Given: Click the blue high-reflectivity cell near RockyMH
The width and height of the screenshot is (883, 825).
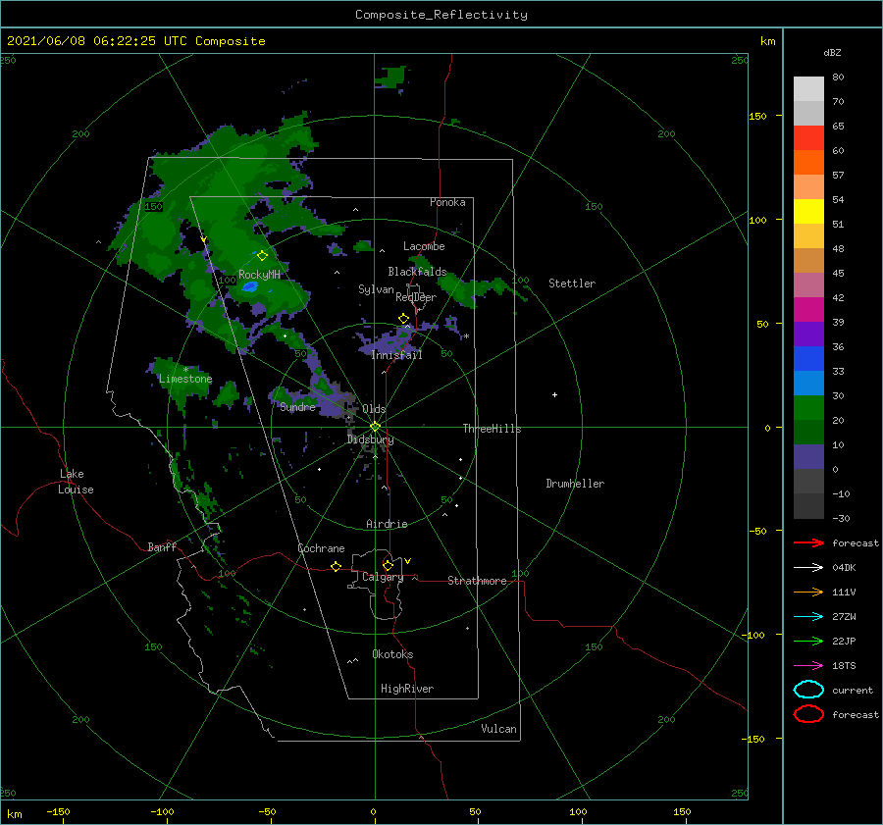Looking at the screenshot, I should [x=249, y=287].
